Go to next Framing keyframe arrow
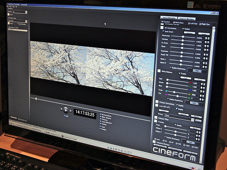Viewport: 227px width, 170px height. pos(197,143)
